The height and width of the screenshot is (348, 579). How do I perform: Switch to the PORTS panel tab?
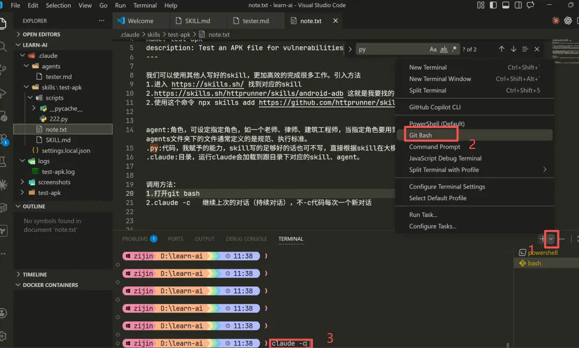[175, 239]
